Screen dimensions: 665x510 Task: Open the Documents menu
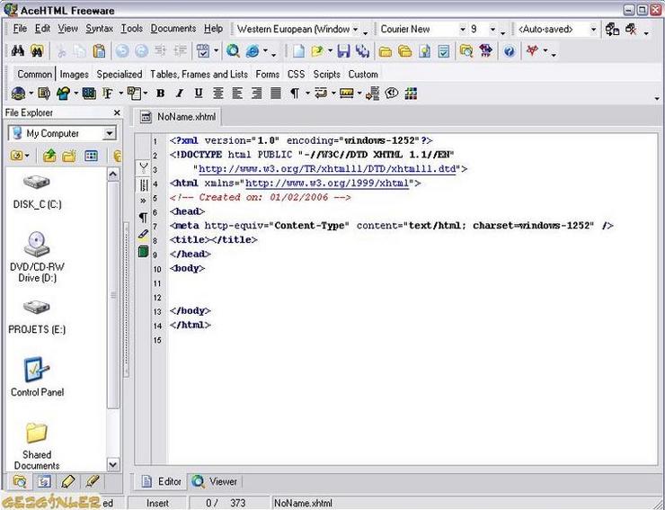pos(173,29)
